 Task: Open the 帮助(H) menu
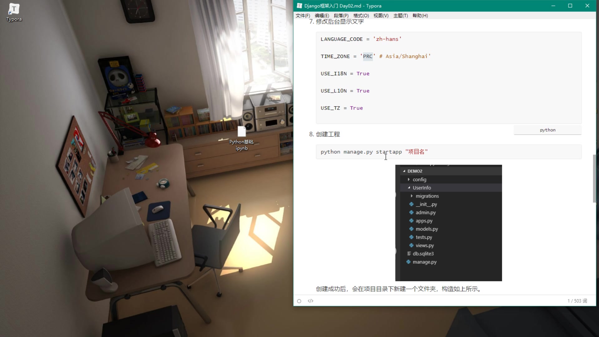point(420,16)
